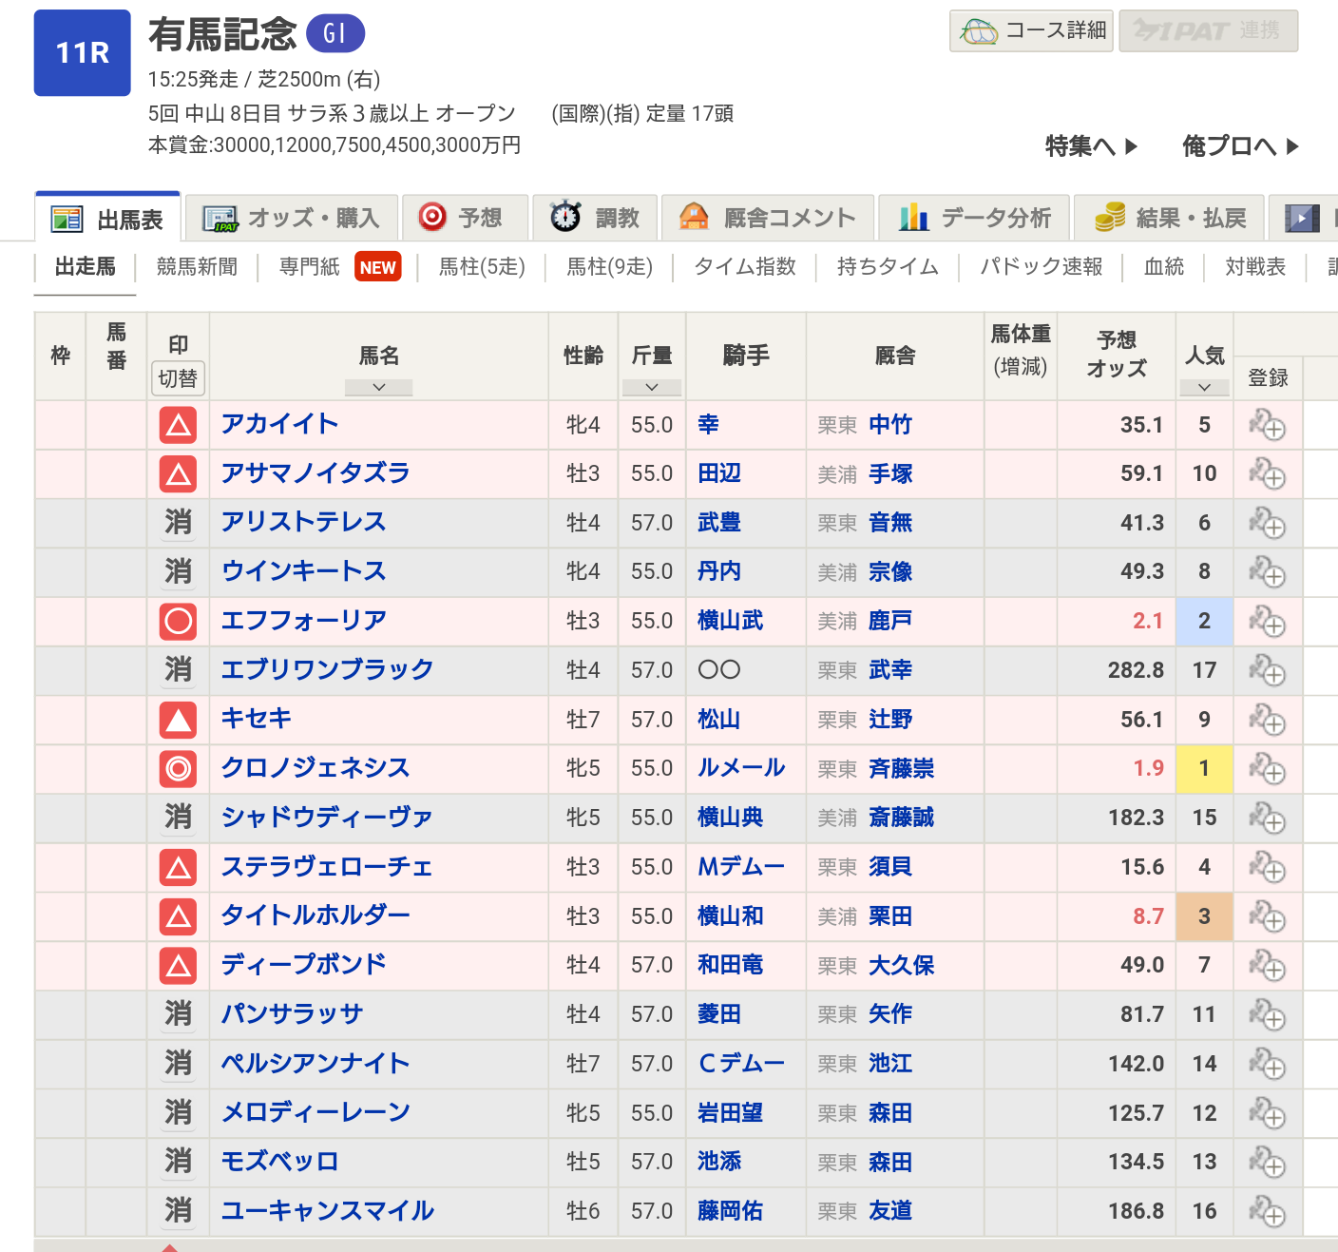The width and height of the screenshot is (1338, 1252).
Task: Click the circle mark for エフフォーリア
Action: pos(178,621)
